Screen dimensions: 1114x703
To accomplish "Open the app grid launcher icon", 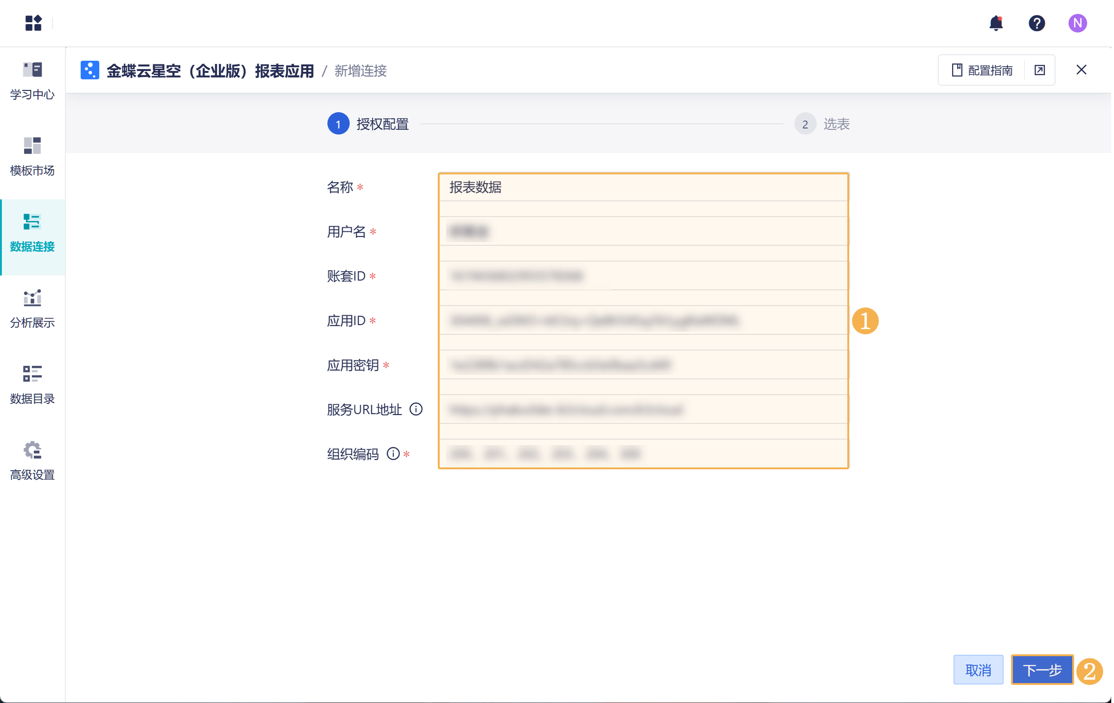I will click(x=33, y=23).
